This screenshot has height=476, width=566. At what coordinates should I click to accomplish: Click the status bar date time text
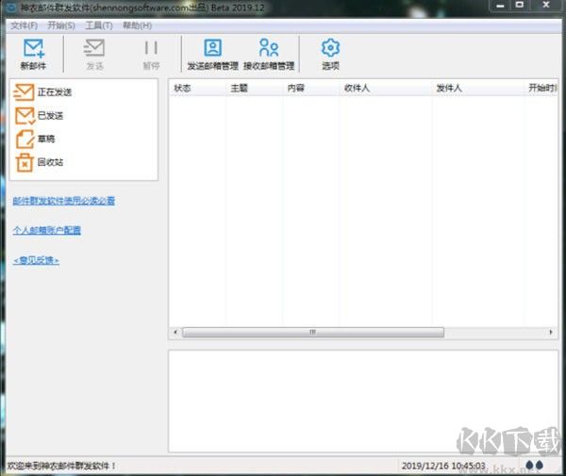pos(443,466)
